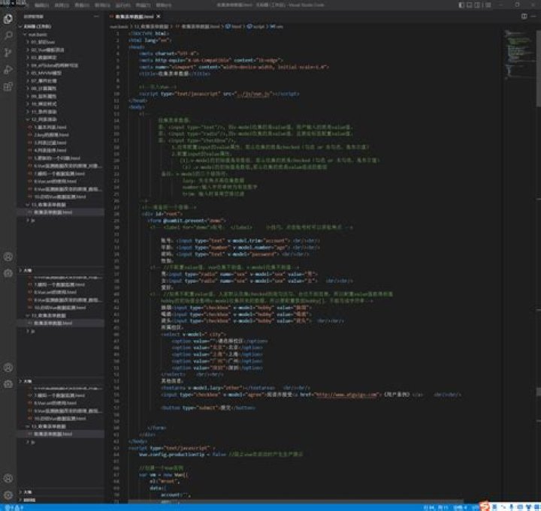Click the line and column status indicator

pos(435,507)
